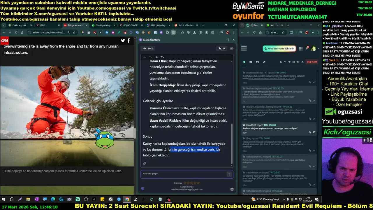Open hamburger menu in Streamlabs dashboard
Screen dimensions: 373x210
click(x=244, y=48)
